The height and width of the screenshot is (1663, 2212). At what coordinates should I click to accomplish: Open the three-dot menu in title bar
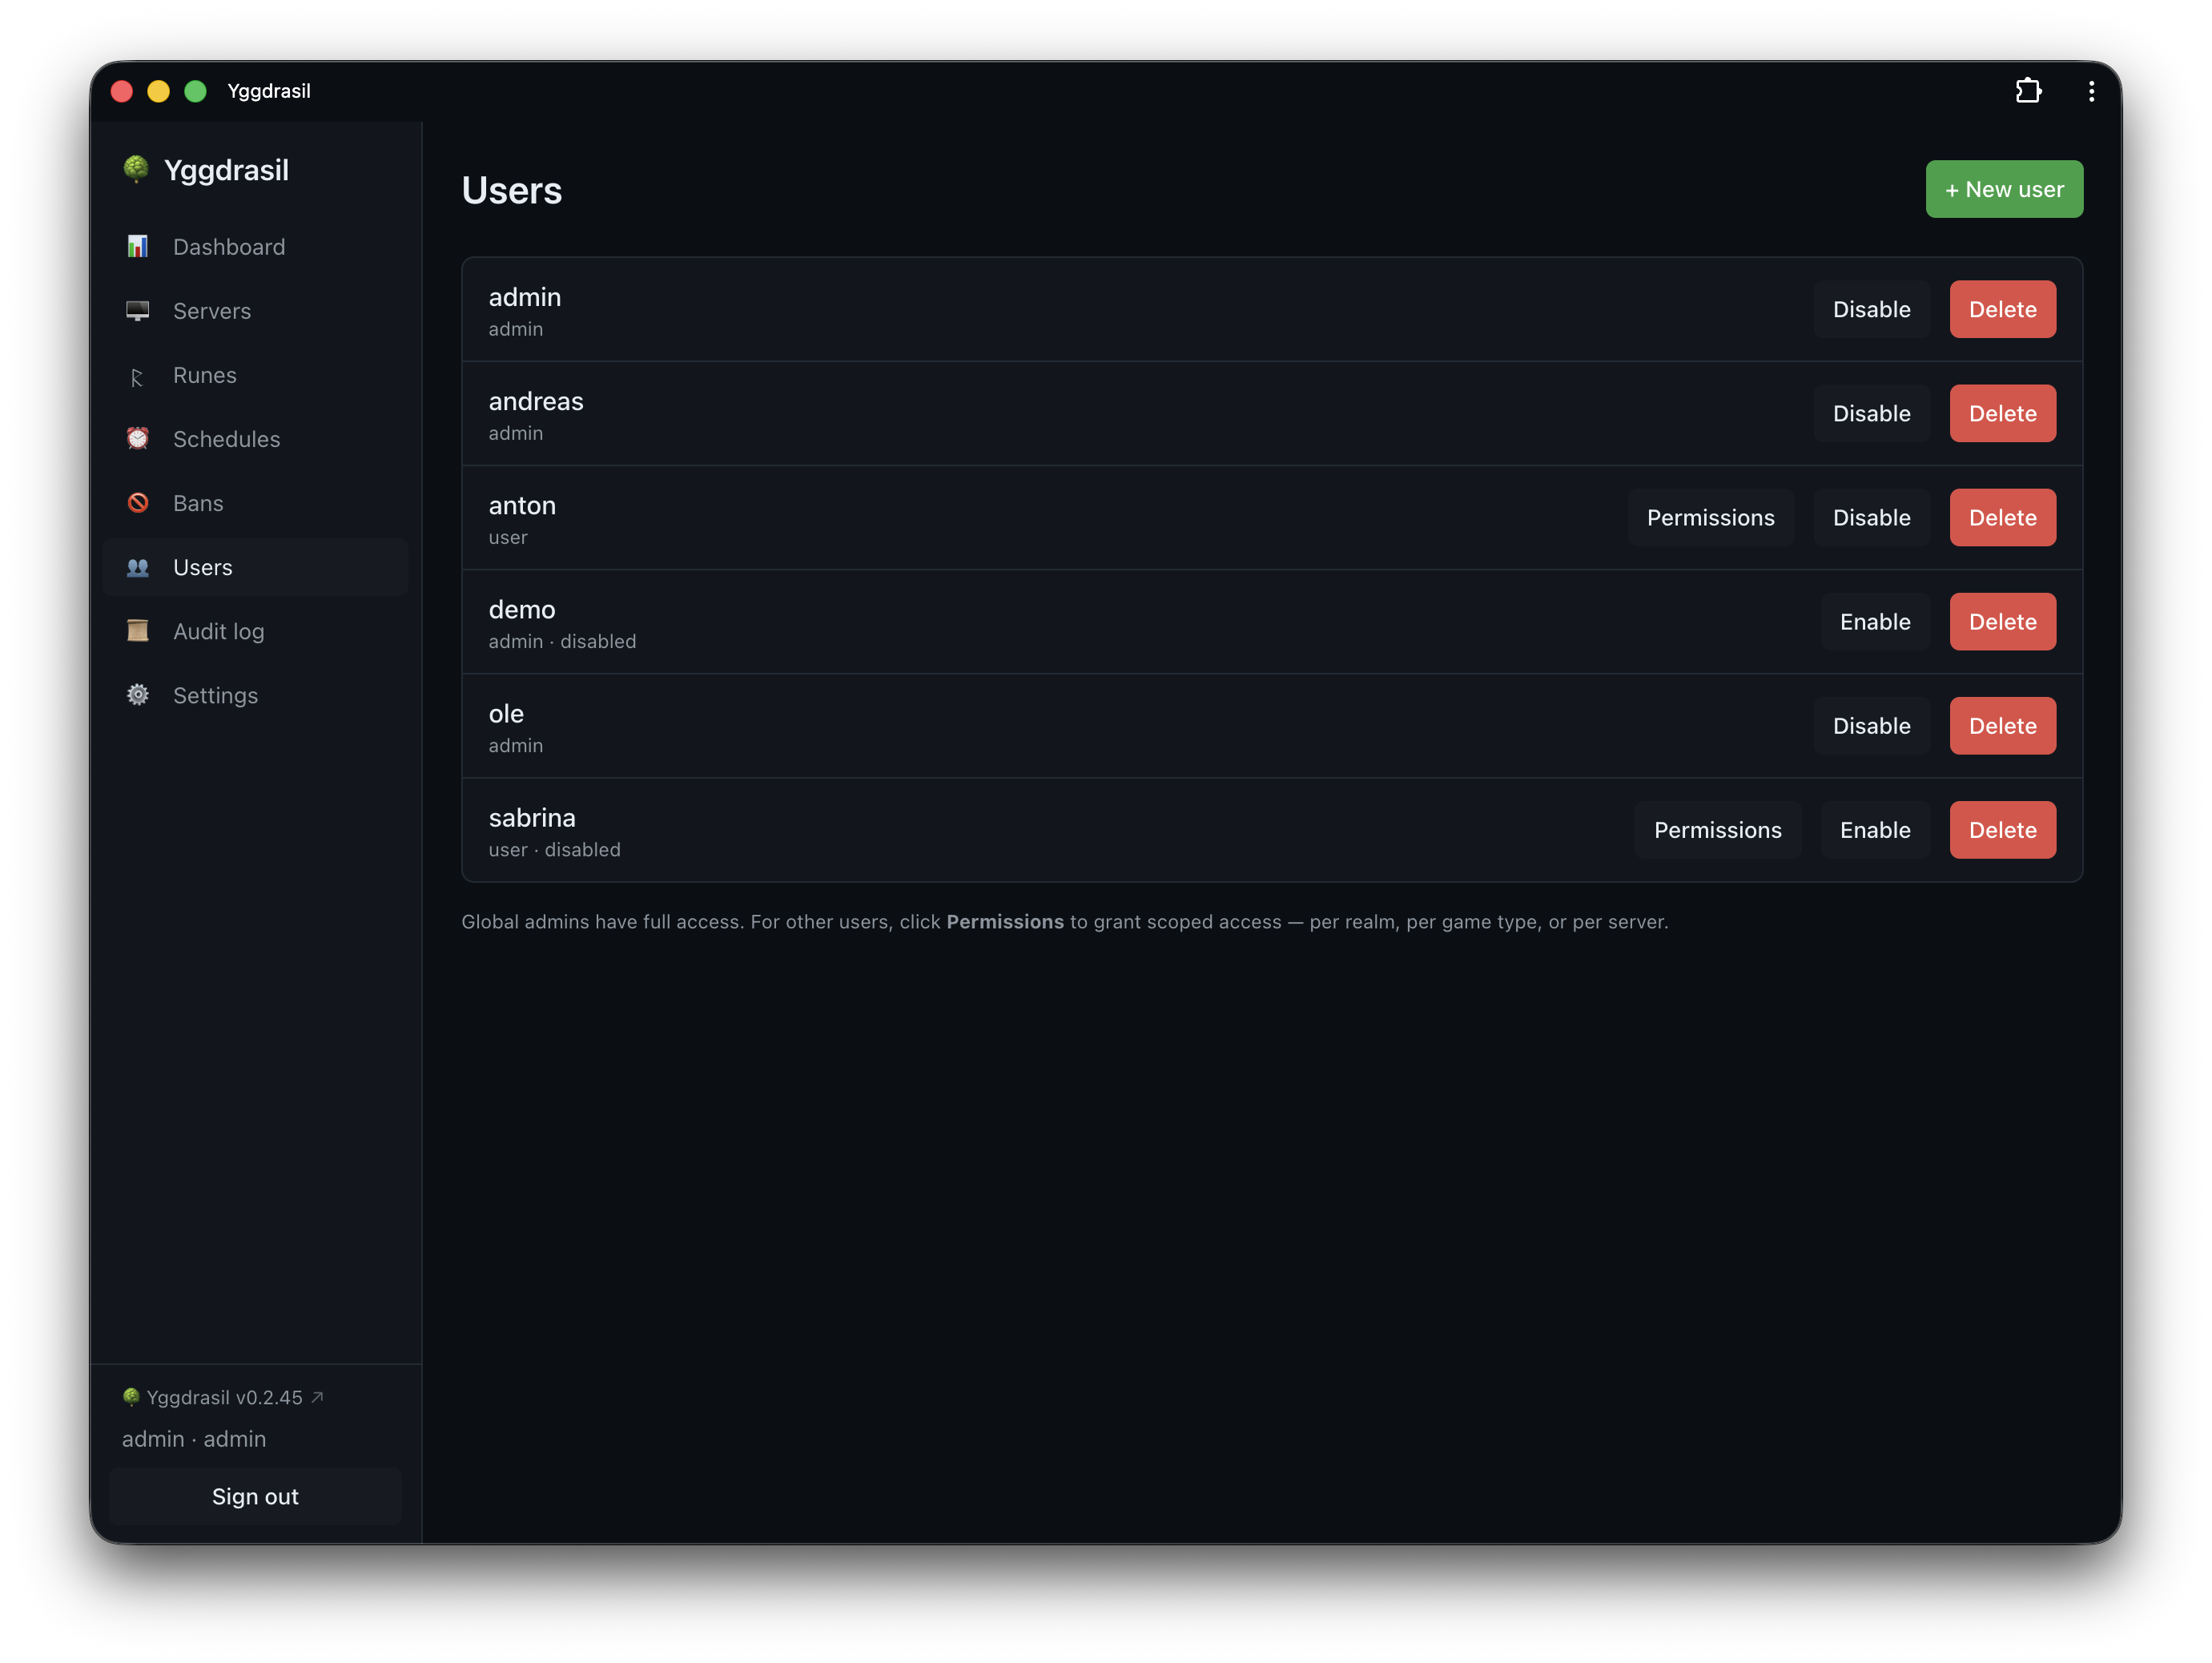(x=2091, y=91)
